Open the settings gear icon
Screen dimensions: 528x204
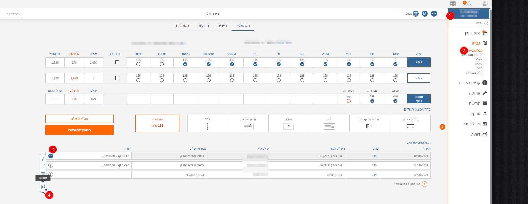(x=485, y=4)
